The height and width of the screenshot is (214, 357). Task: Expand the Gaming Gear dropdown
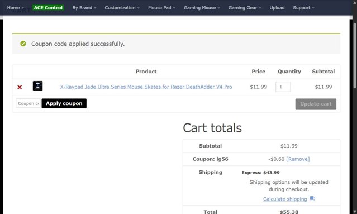(245, 8)
